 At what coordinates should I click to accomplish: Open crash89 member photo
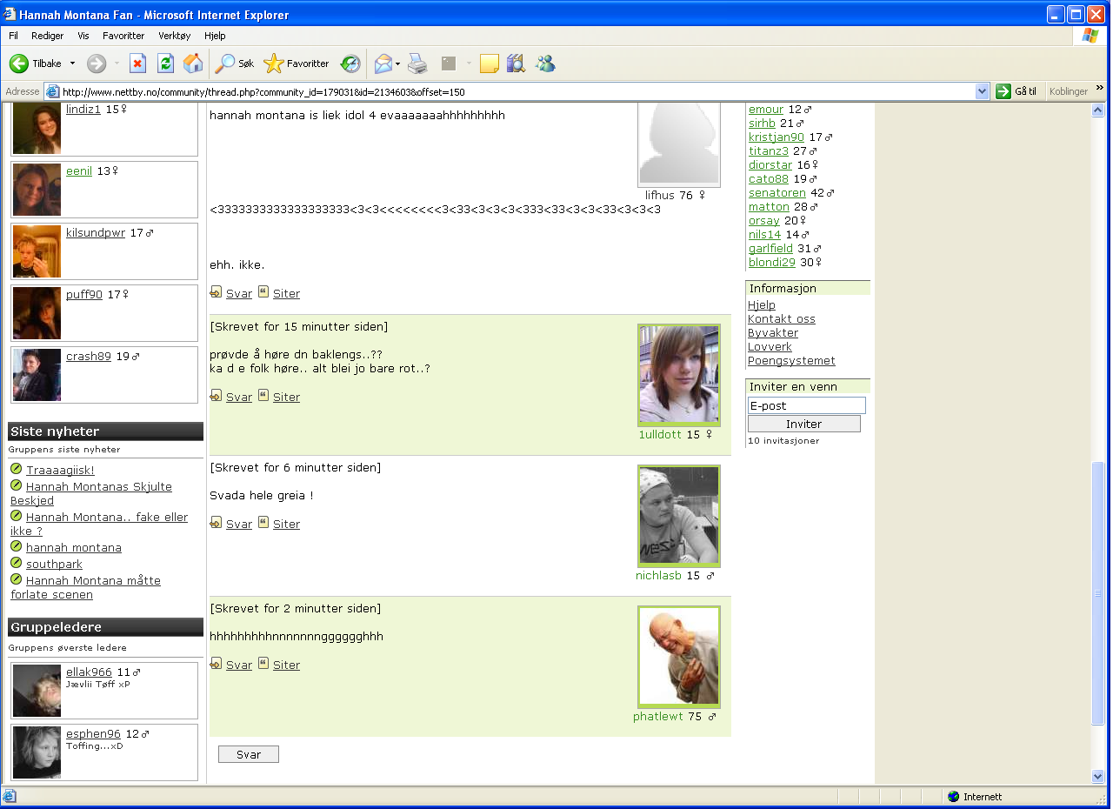[37, 375]
